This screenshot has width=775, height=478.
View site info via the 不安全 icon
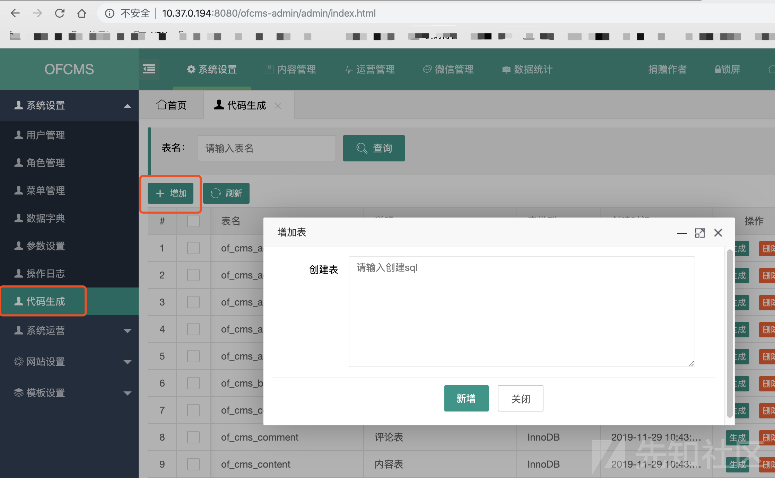(110, 13)
